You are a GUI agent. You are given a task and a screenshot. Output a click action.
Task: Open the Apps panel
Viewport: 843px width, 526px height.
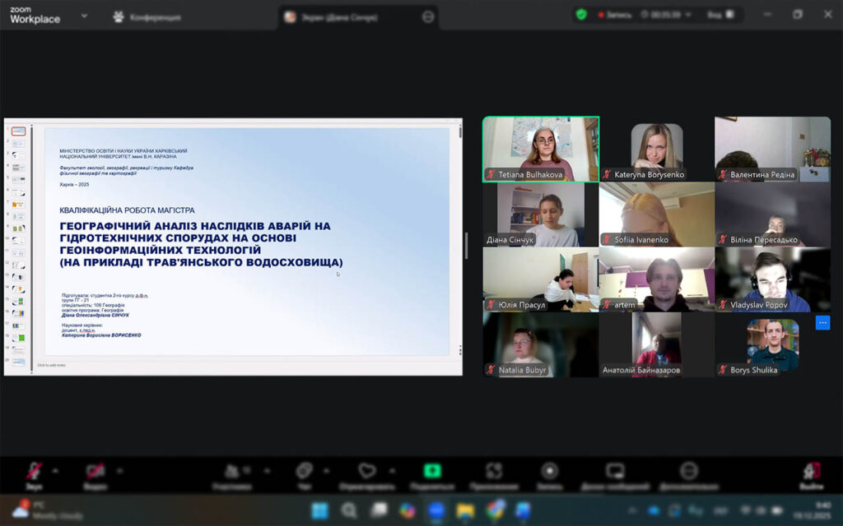pos(494,472)
